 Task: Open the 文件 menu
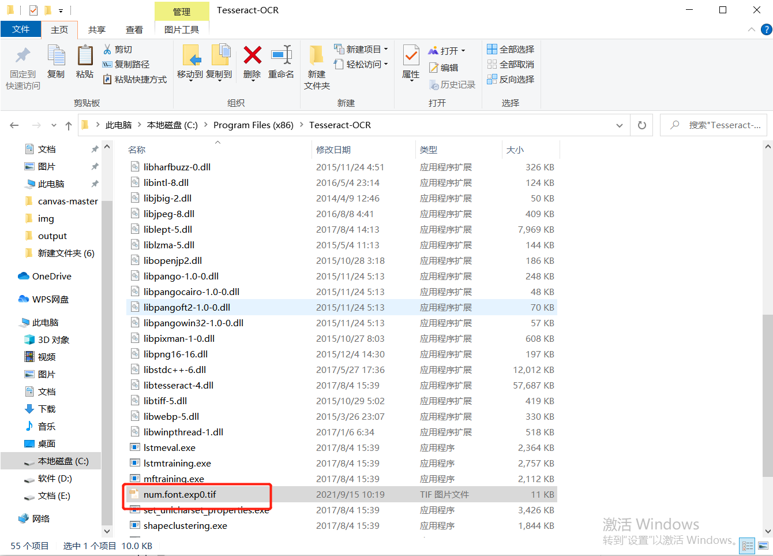[x=21, y=29]
